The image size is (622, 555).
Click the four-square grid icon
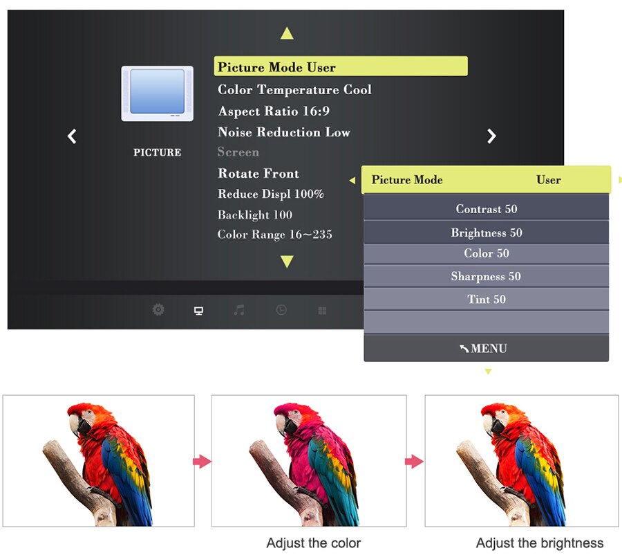pos(322,311)
